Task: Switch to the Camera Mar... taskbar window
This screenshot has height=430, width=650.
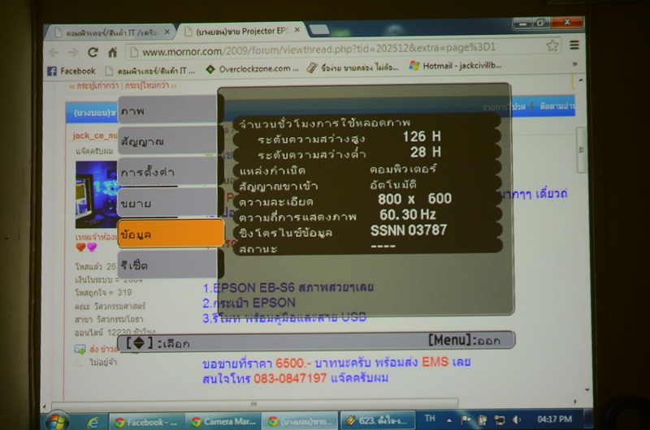Action: [224, 422]
